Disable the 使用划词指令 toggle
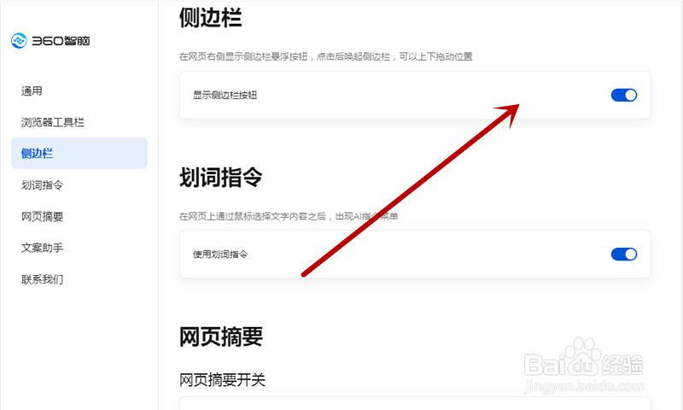The image size is (683, 410). (x=624, y=254)
